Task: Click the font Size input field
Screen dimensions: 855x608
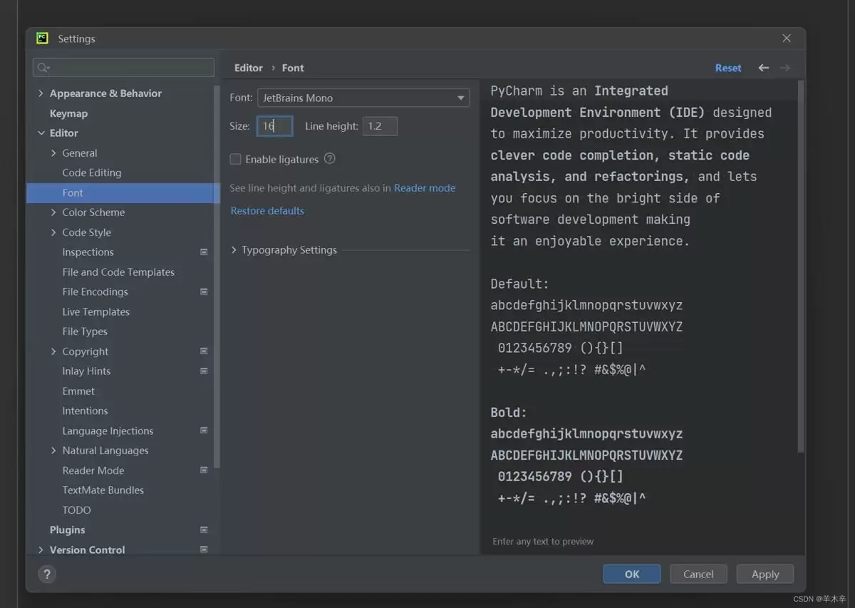Action: tap(274, 126)
